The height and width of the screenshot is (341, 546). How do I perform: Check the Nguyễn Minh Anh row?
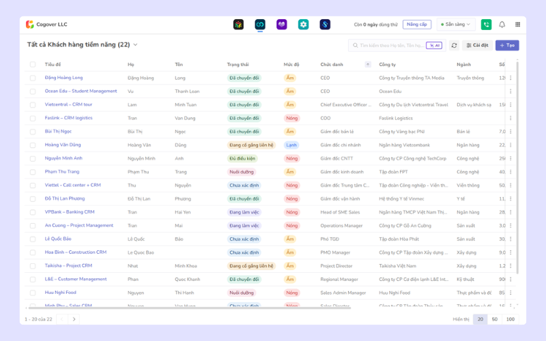pyautogui.click(x=33, y=158)
